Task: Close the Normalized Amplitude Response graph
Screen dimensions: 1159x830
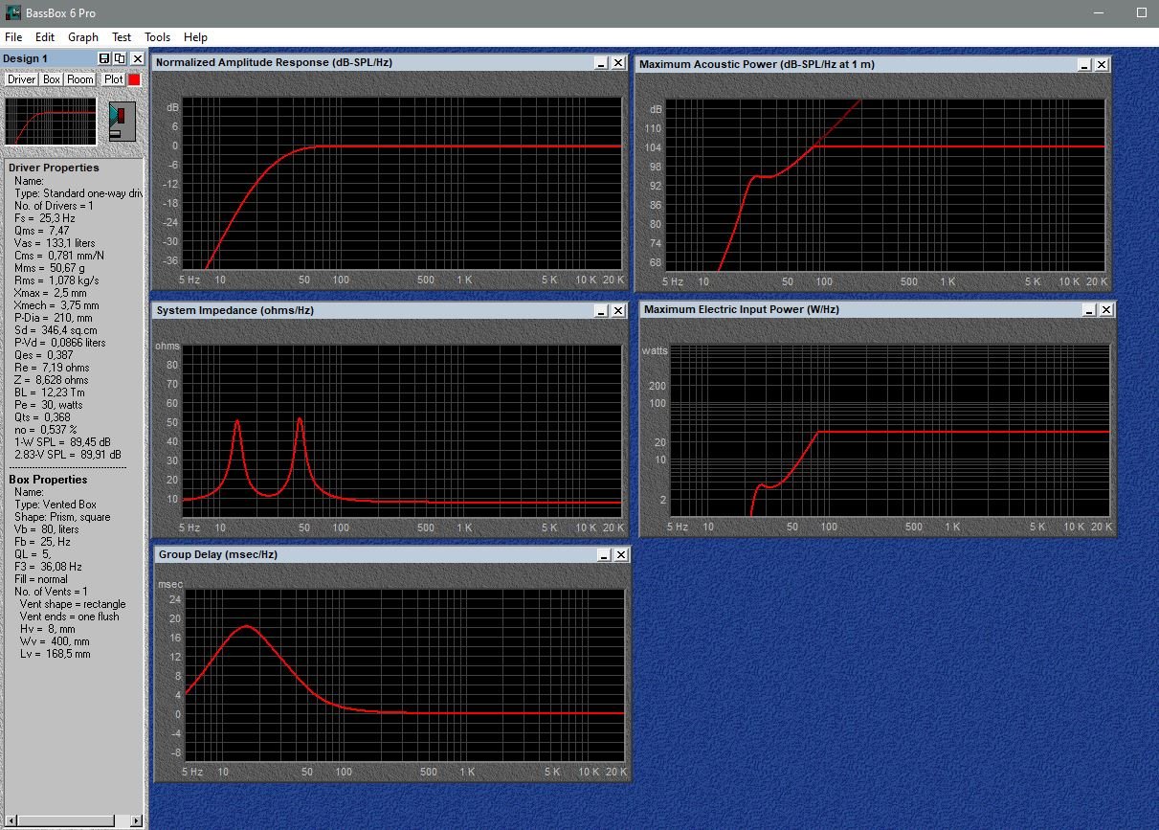Action: 618,63
